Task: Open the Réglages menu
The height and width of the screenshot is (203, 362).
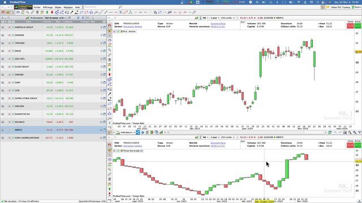Action: (68, 7)
